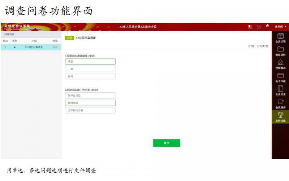Click the 问卷列表 panel title
Image resolution: width=289 pixels, height=181 pixels.
(9, 34)
